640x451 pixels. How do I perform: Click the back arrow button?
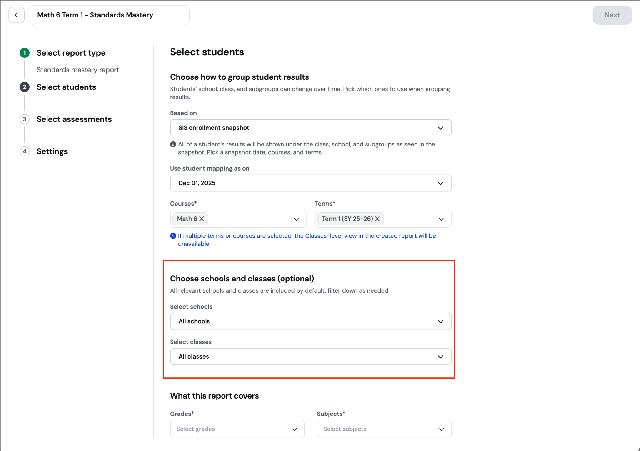[17, 15]
